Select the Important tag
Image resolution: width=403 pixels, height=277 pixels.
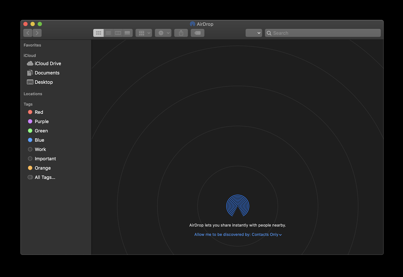click(56, 159)
